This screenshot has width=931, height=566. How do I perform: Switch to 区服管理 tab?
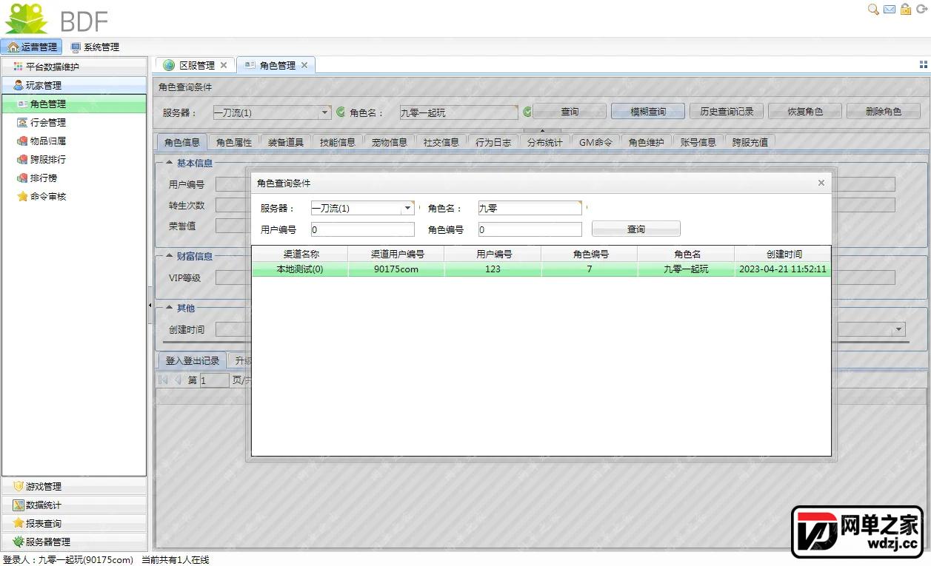196,65
